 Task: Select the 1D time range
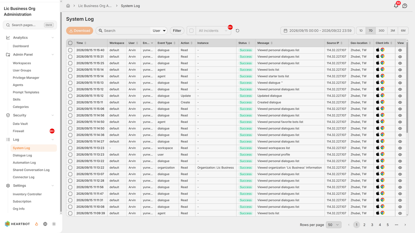361,31
